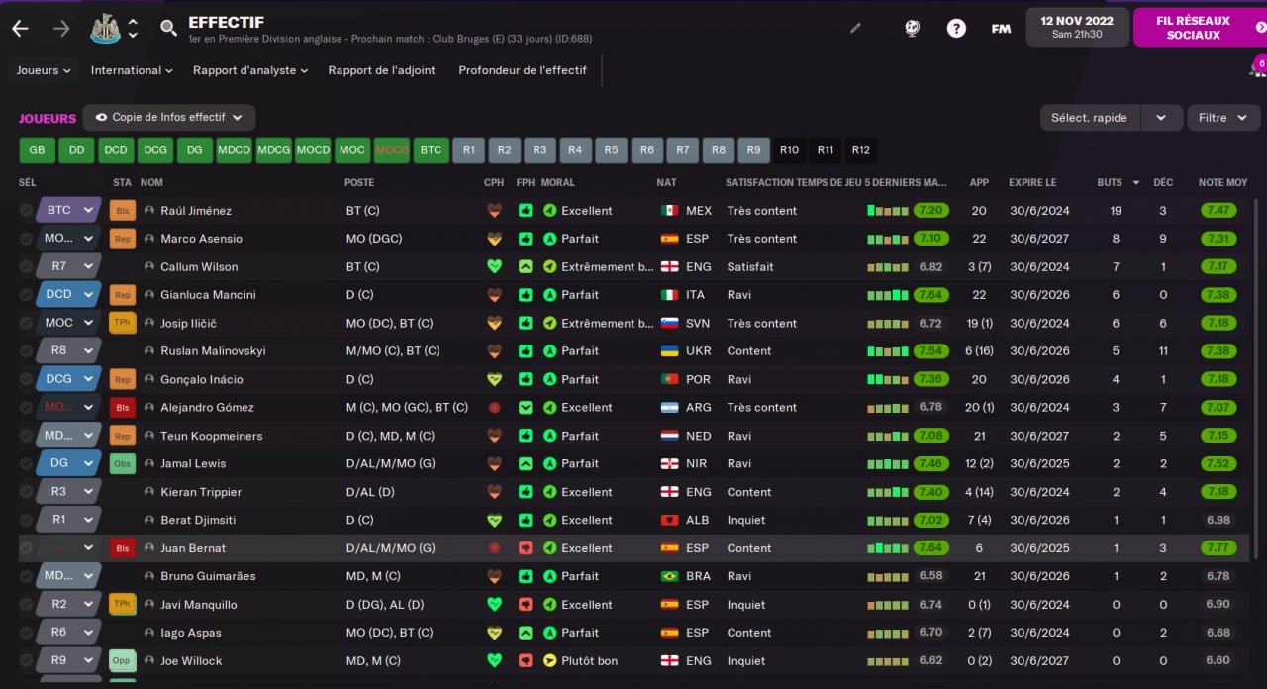The image size is (1267, 689).
Task: Open Rapport de l'adjoint tab
Action: 381,70
